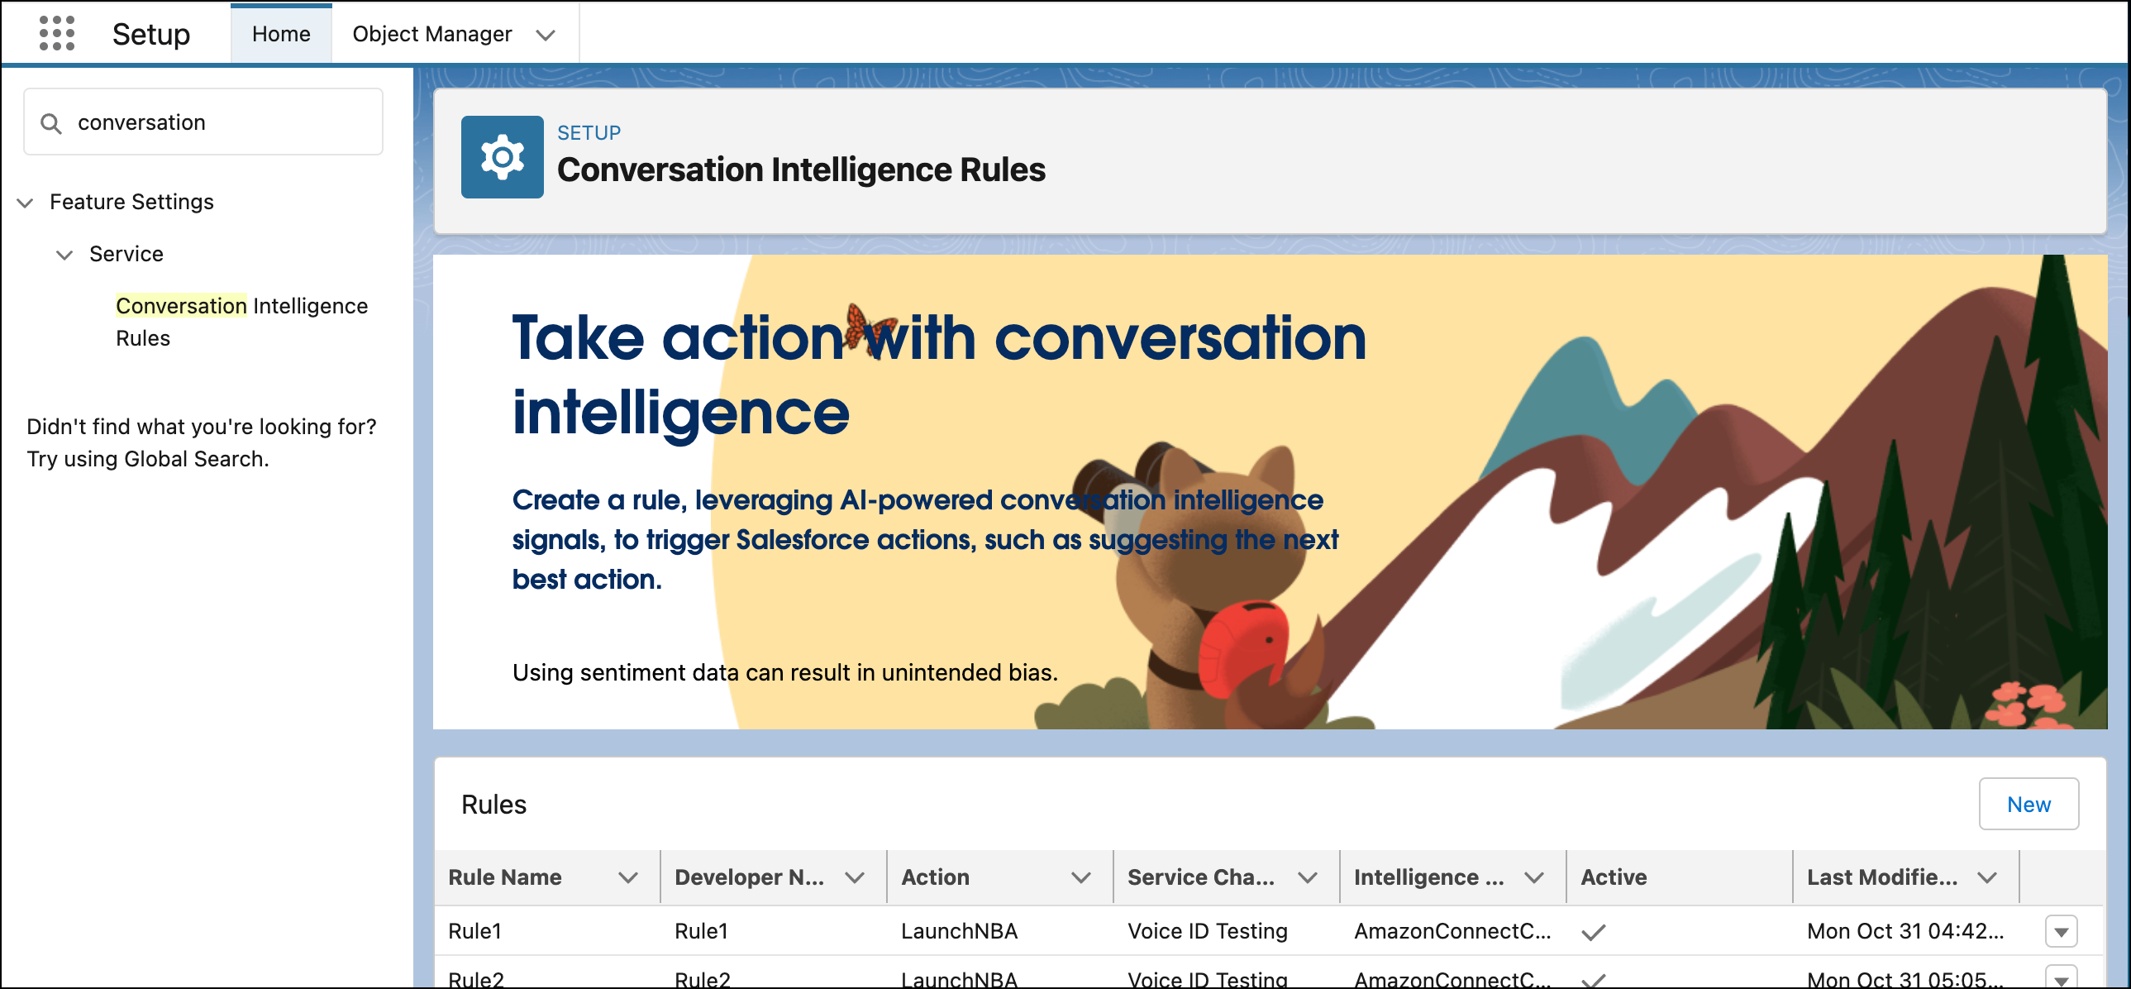Open Conversation Intelligence Rules in sidebar
Screen dimensions: 2131x989
click(x=241, y=322)
